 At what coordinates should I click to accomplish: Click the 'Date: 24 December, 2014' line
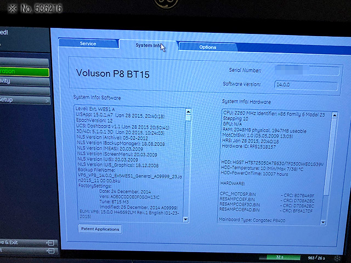(125, 191)
